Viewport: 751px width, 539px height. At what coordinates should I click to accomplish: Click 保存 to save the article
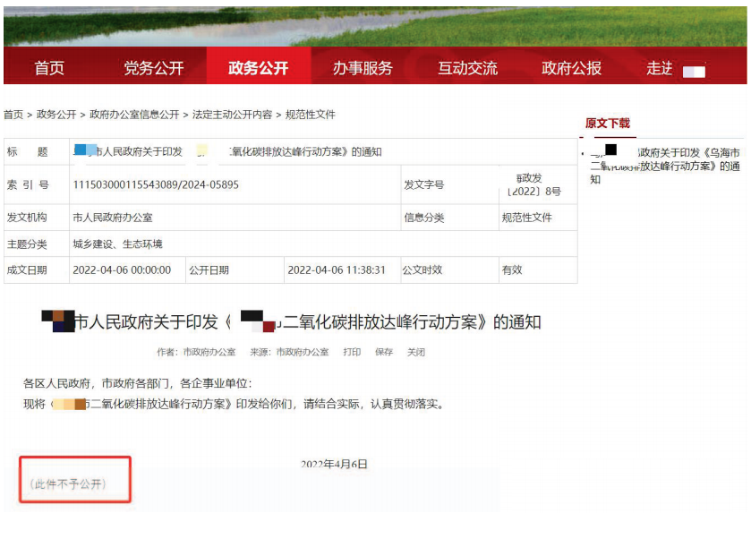(x=384, y=353)
